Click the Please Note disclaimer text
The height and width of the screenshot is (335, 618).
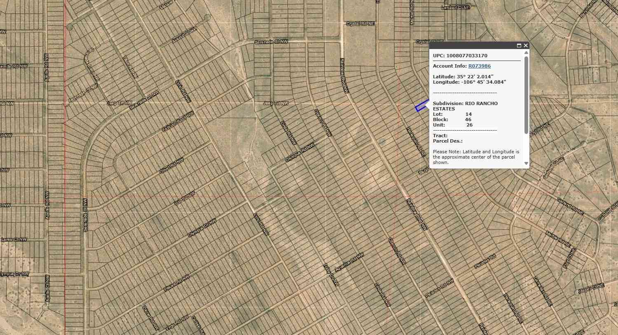tap(476, 157)
